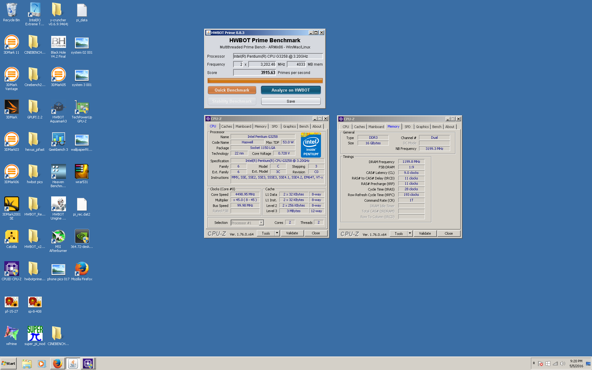Click Tools button in left CPU-Z window
Screen dimensions: 592x370
[266, 233]
